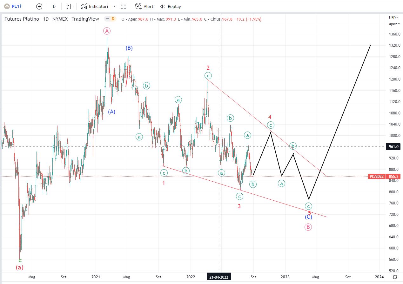
Task: Select the blue (C) wave label
Action: [x=308, y=217]
